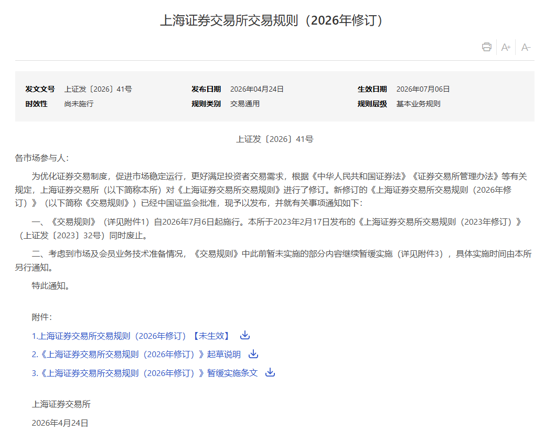Decrease font size with A- icon
The width and height of the screenshot is (545, 431).
(526, 47)
